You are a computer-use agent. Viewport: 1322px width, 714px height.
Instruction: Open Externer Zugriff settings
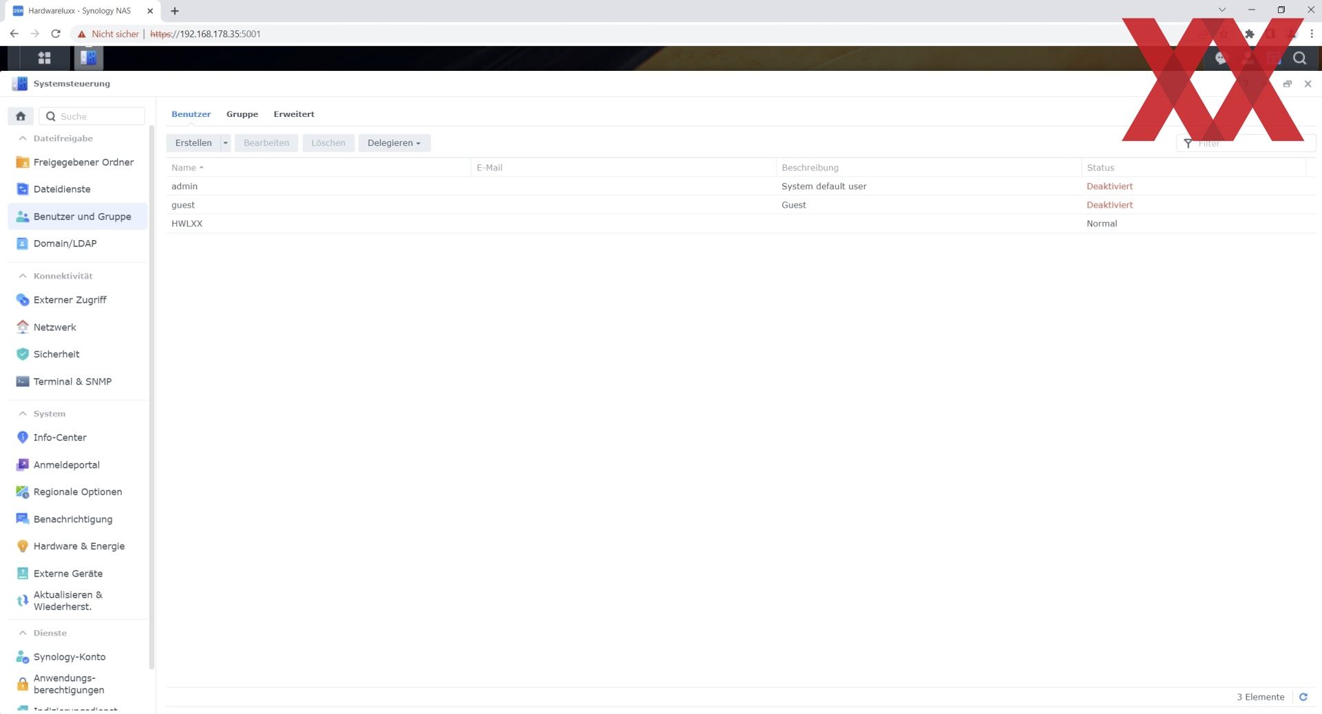click(78, 300)
